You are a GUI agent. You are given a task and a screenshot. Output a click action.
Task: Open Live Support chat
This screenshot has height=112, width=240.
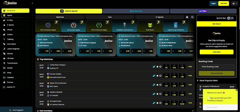click(16, 110)
